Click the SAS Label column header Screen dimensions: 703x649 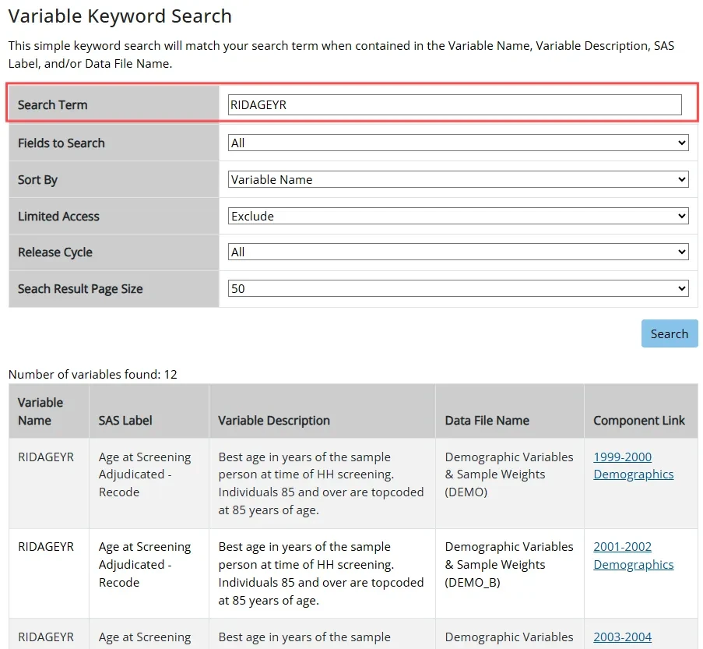(x=125, y=420)
